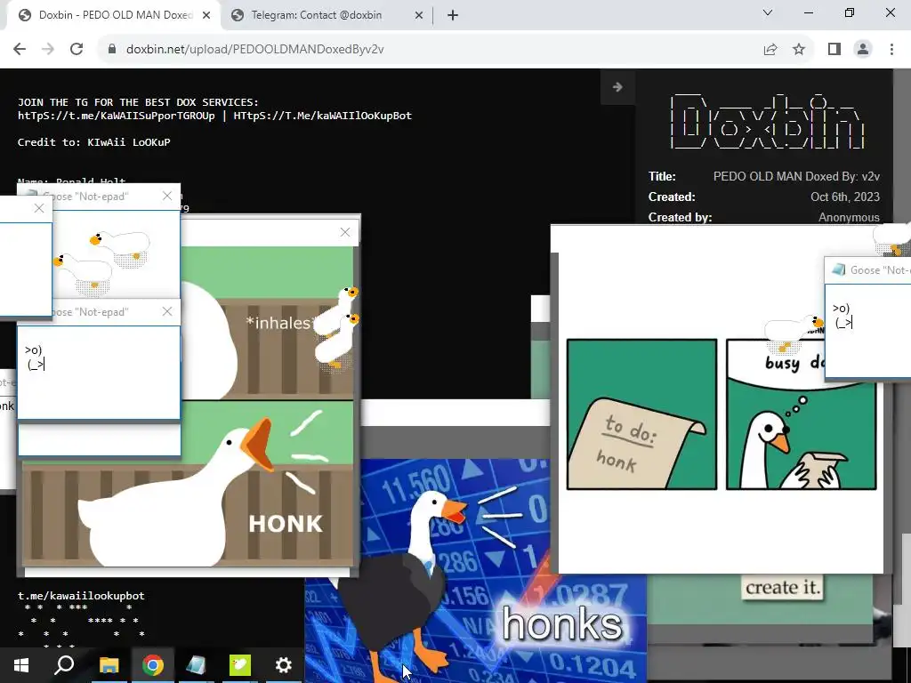Close the Telegram Contact @doxbin tab

tap(419, 15)
